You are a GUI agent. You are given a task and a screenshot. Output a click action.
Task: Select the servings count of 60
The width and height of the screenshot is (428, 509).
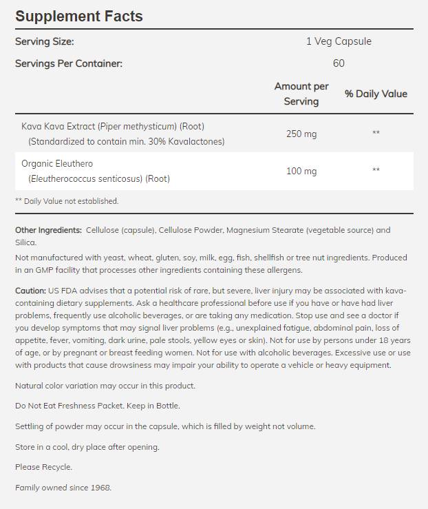coord(339,63)
